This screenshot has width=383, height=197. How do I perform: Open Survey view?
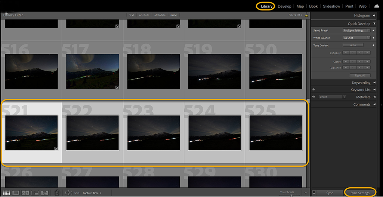35,193
